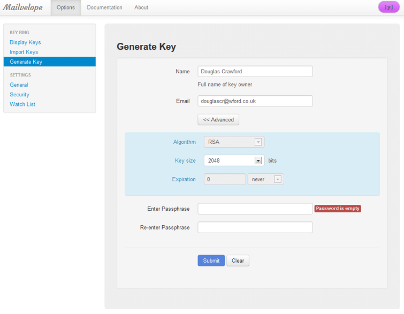Image resolution: width=404 pixels, height=314 pixels.
Task: Open the Expiration never dropdown
Action: click(x=265, y=179)
